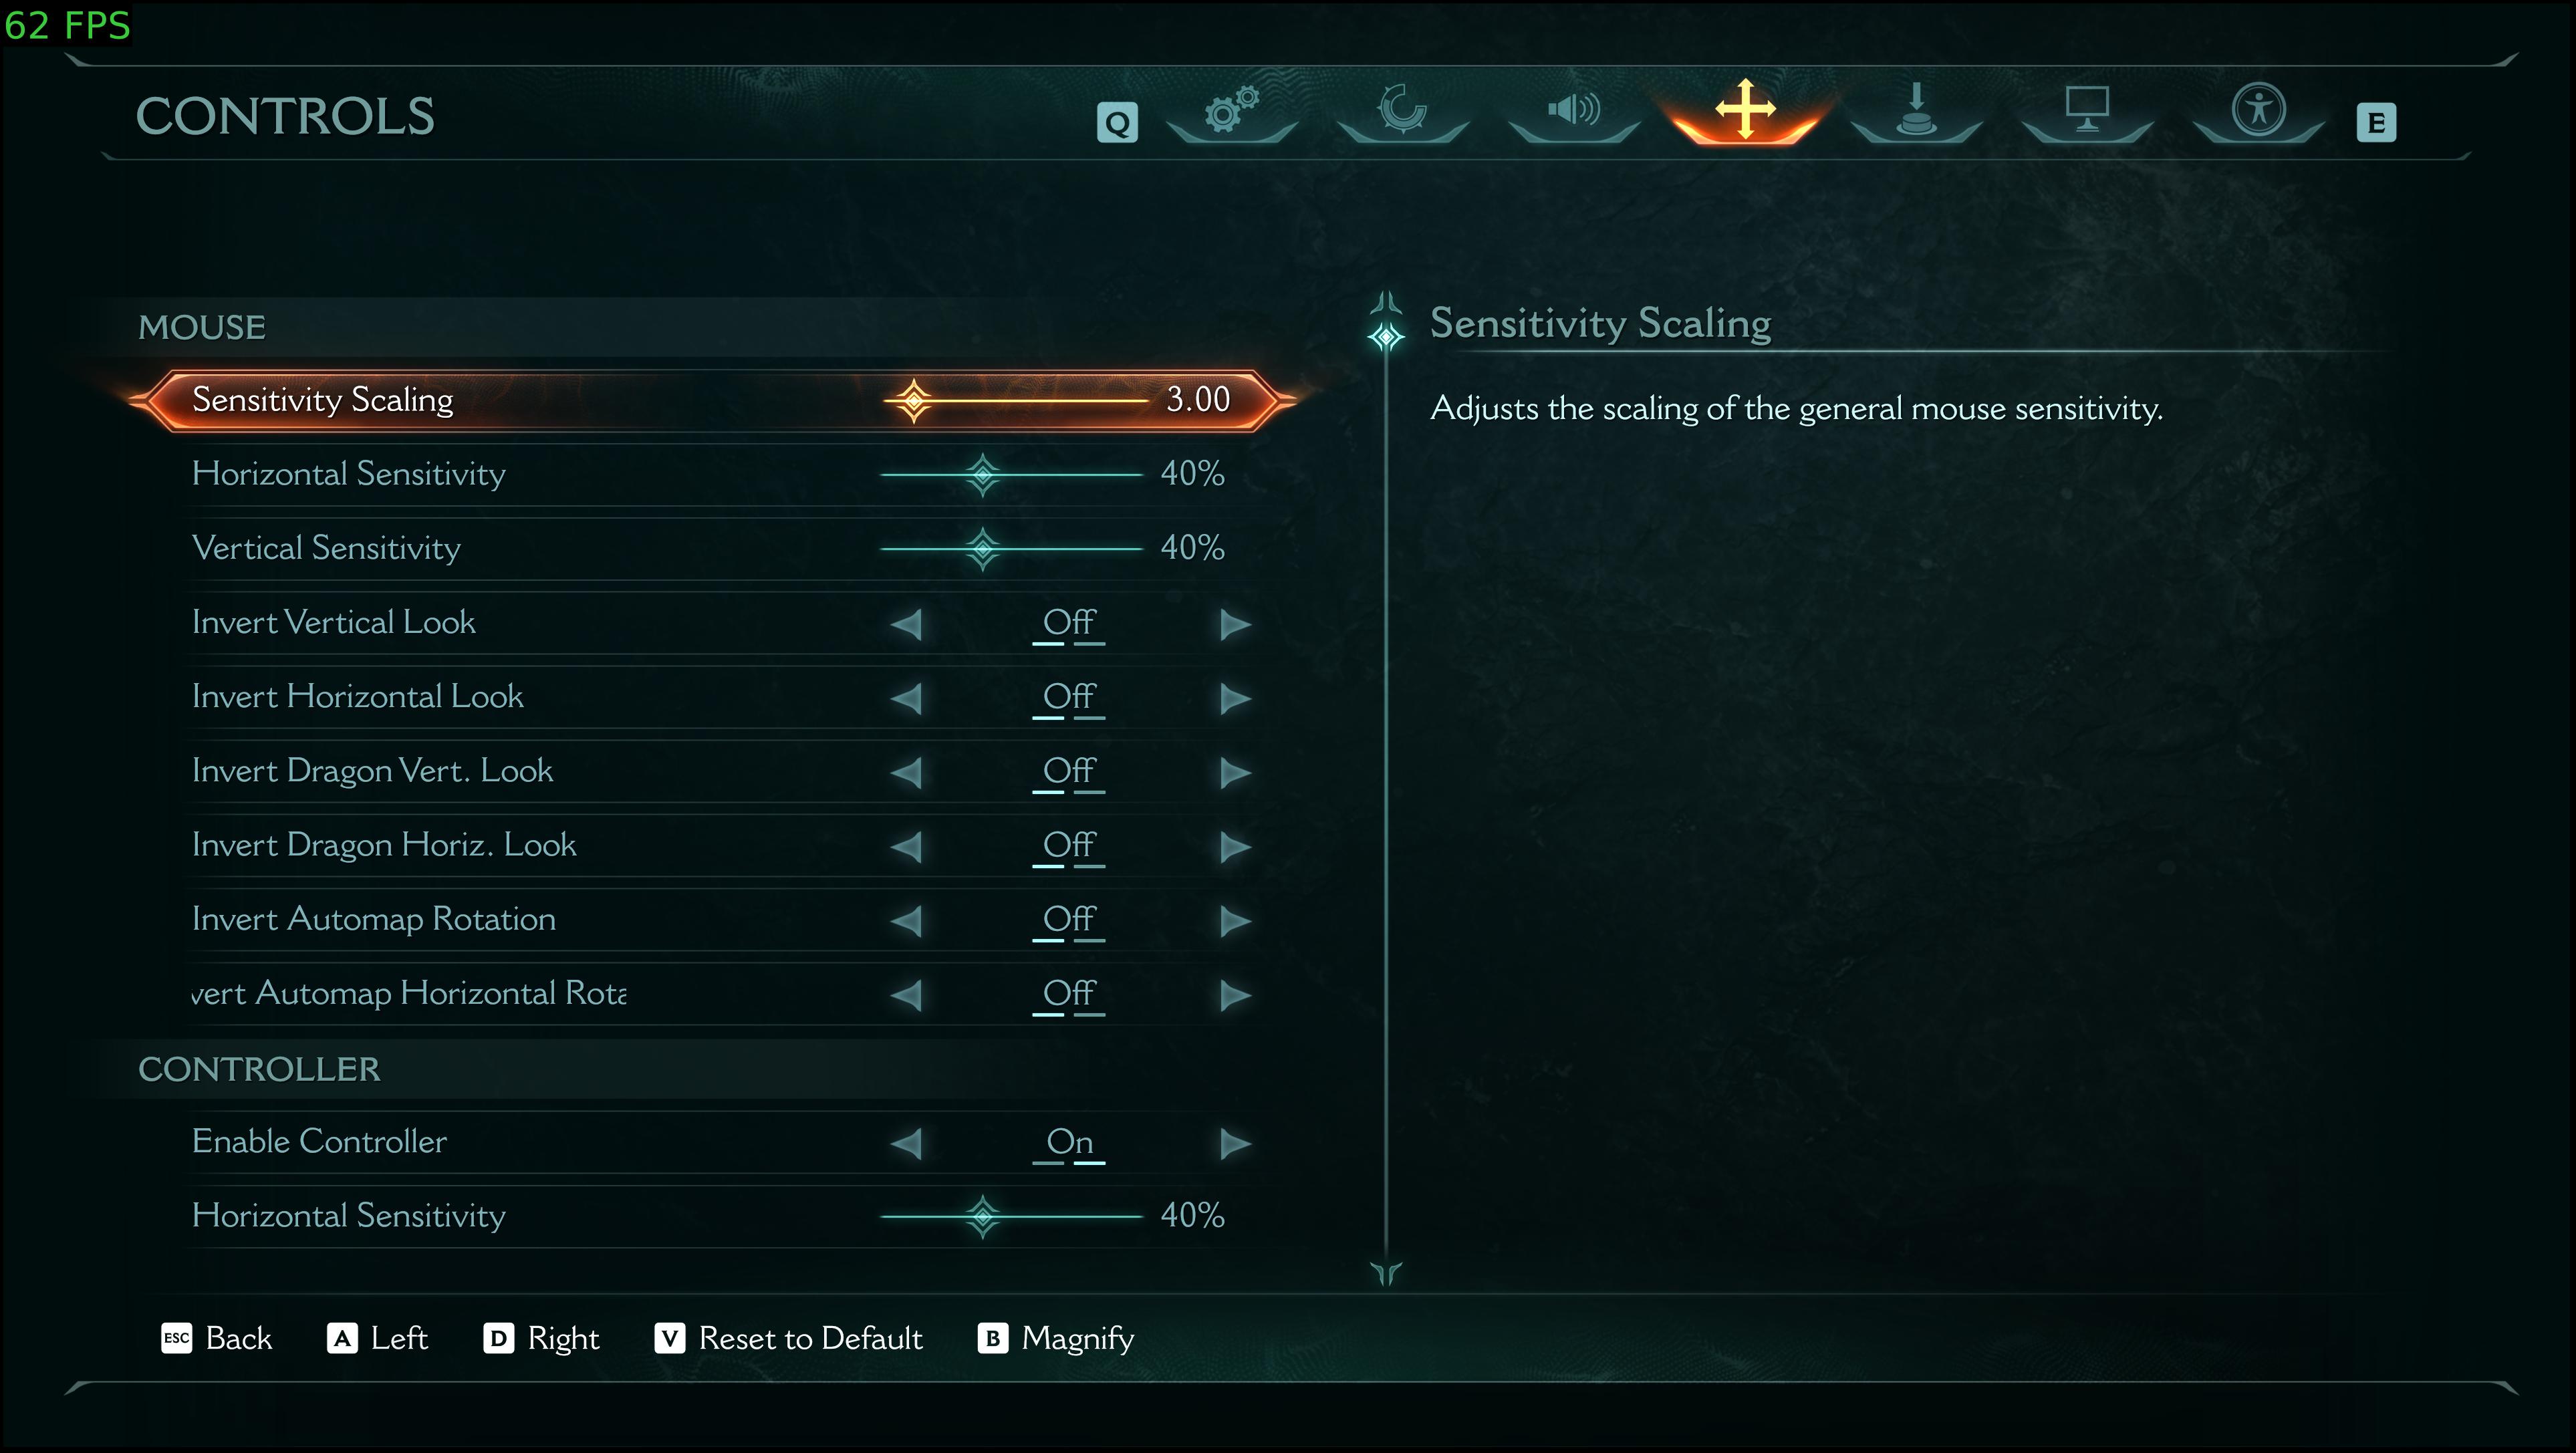Open the circular arrow settings tab
The image size is (2576, 1453).
point(1402,110)
